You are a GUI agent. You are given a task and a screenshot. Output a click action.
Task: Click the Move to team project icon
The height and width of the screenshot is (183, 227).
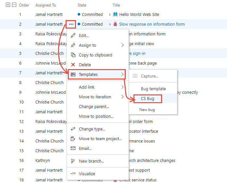coord(73,139)
